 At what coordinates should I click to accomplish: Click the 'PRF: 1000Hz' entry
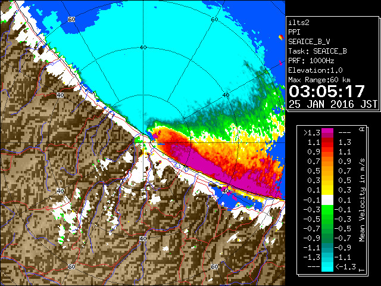(x=311, y=61)
